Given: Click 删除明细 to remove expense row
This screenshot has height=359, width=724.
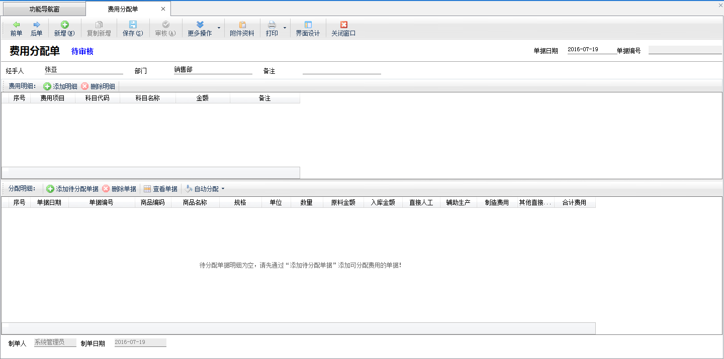Looking at the screenshot, I should [98, 86].
